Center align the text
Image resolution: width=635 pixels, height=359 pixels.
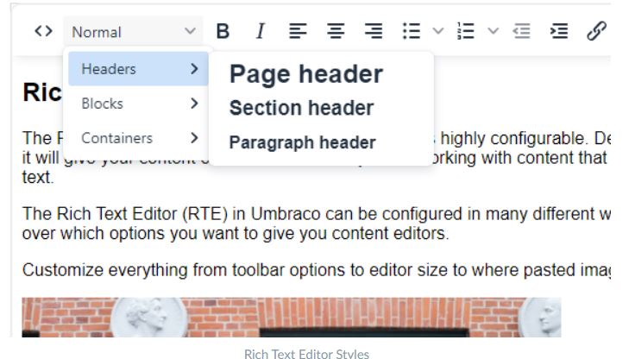click(x=336, y=31)
